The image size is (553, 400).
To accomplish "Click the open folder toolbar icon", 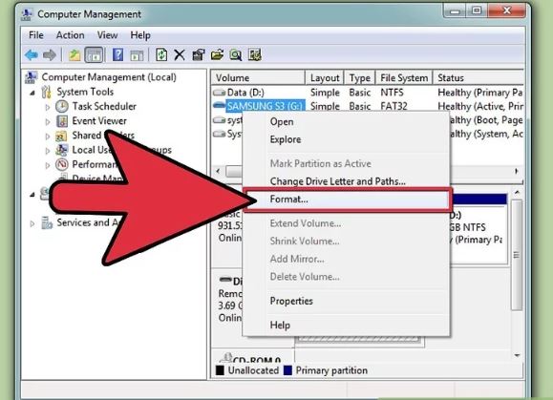I will [217, 55].
